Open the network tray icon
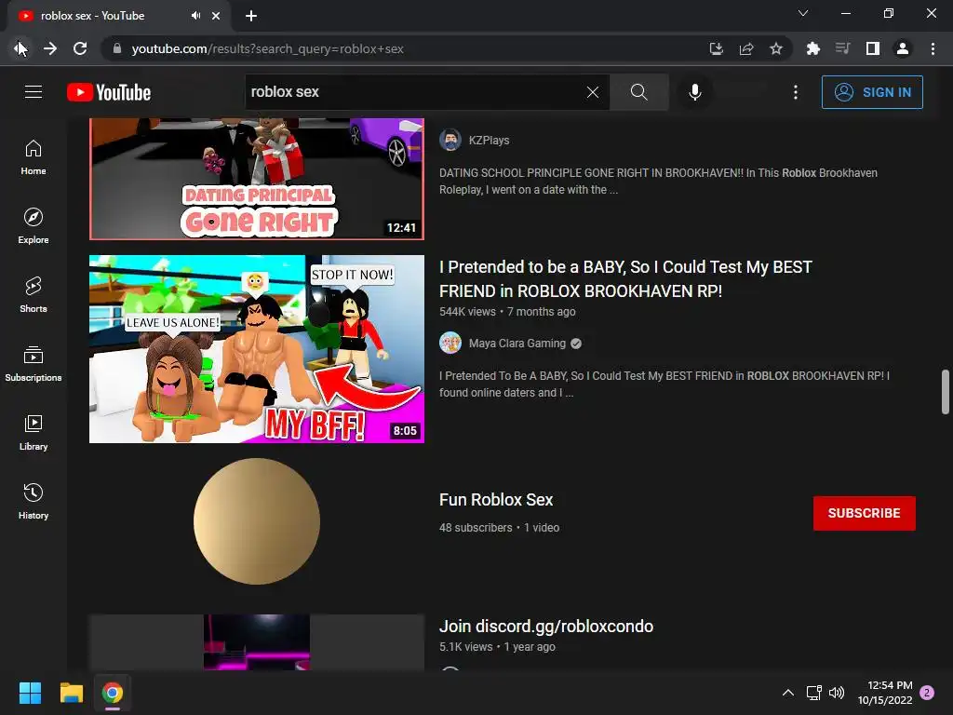Screen dimensions: 953x715 click(813, 693)
